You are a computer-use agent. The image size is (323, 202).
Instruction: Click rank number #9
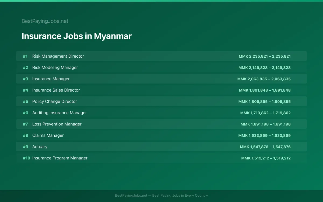[x=25, y=147]
